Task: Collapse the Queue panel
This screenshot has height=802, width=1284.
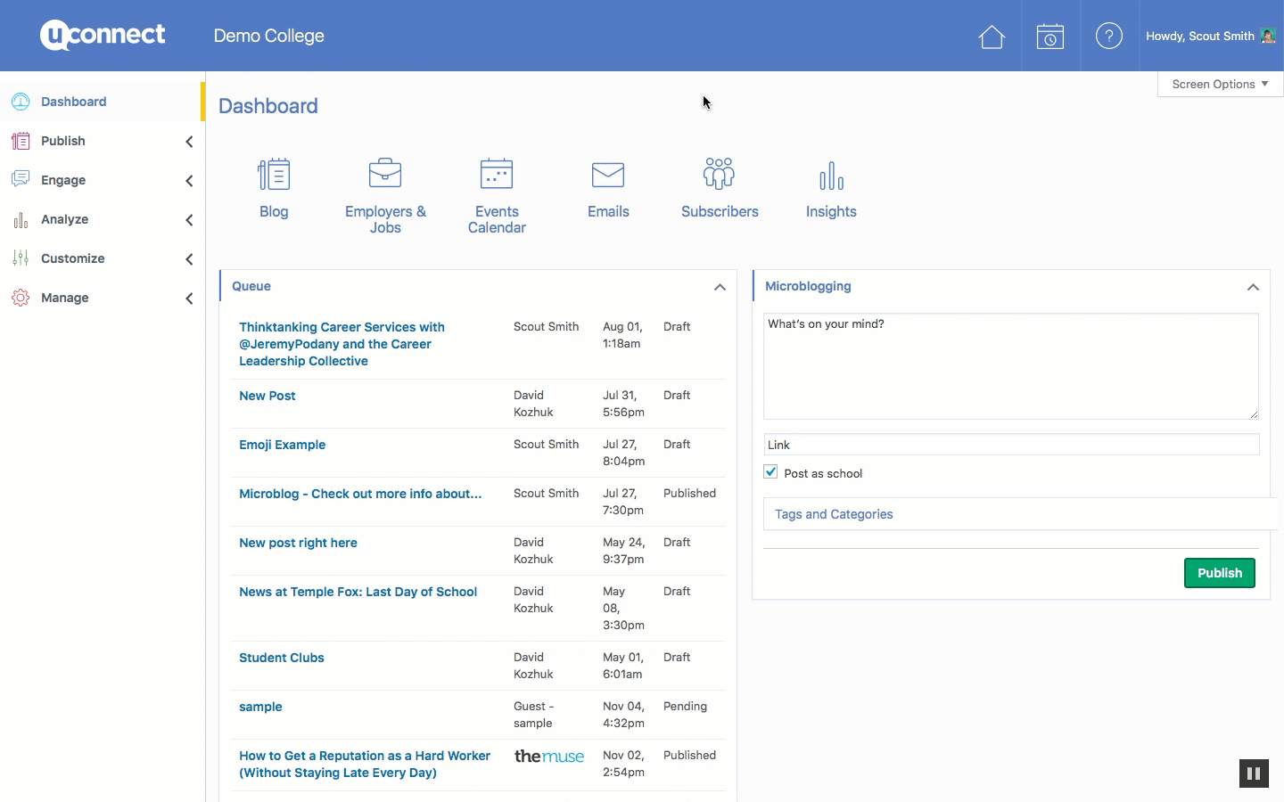Action: pos(720,287)
